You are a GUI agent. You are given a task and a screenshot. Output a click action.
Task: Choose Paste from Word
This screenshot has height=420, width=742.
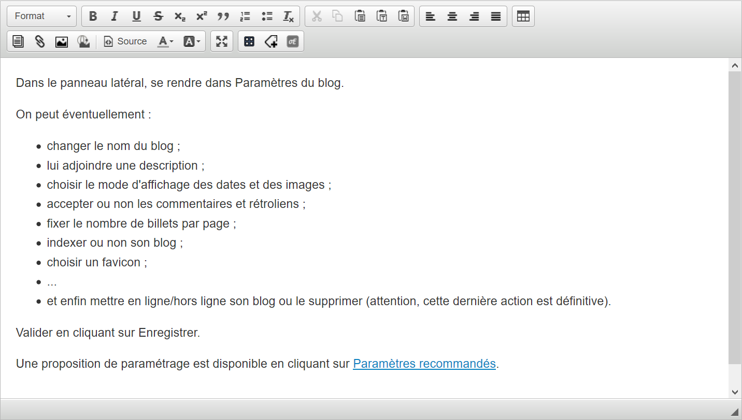403,16
